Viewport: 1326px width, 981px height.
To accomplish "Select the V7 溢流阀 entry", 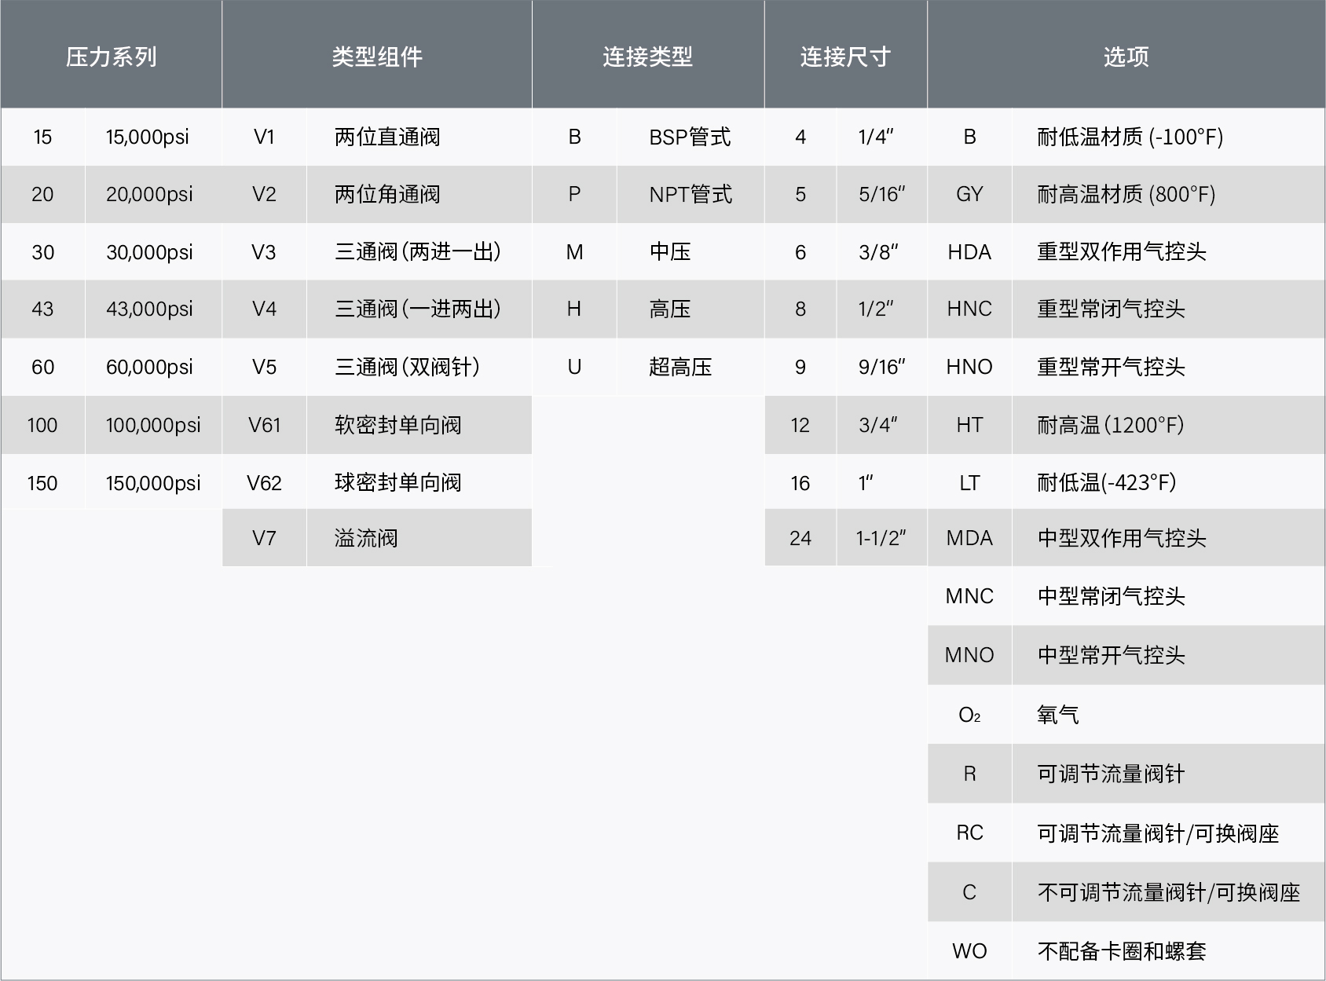I will [377, 538].
